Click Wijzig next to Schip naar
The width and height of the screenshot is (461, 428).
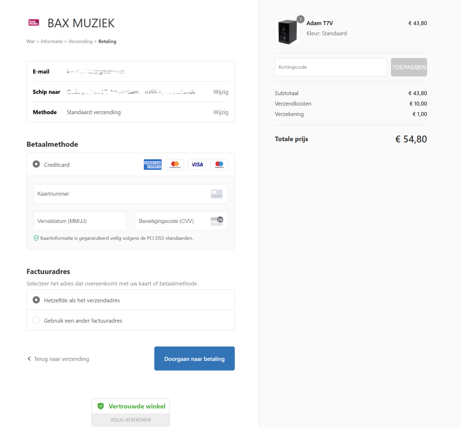pyautogui.click(x=221, y=92)
